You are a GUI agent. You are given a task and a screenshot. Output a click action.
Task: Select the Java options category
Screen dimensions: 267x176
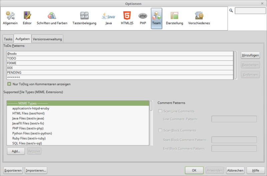[x=108, y=18]
